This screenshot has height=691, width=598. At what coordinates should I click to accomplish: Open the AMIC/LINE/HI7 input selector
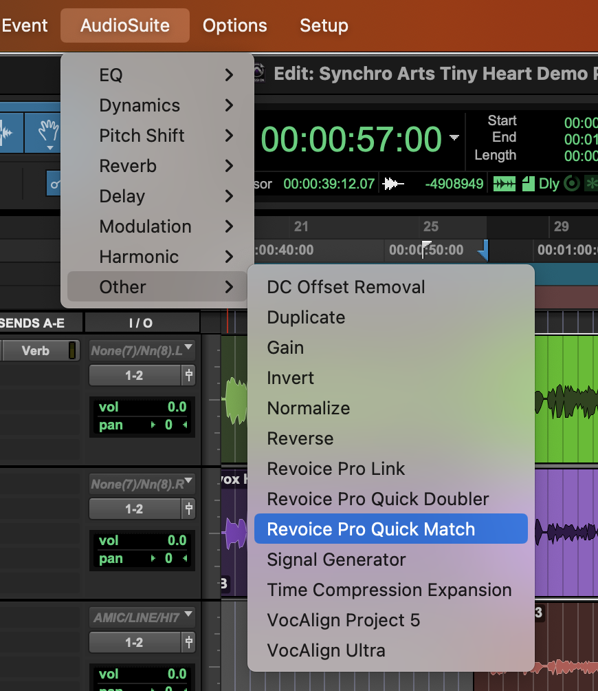pos(142,617)
